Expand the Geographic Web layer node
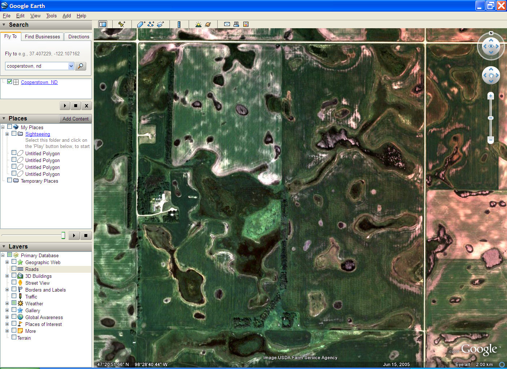Screen dimensions: 507x369 point(7,262)
